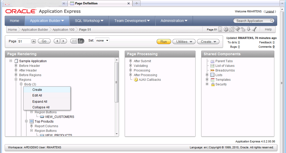
Task: Go to the previous page with left arrow
Action: coord(57,41)
